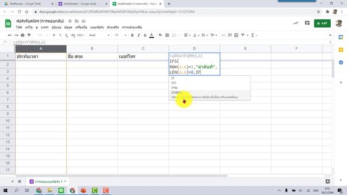The image size is (347, 195).
Task: Open the รูปแบบ (Format) menu
Action: click(x=56, y=27)
